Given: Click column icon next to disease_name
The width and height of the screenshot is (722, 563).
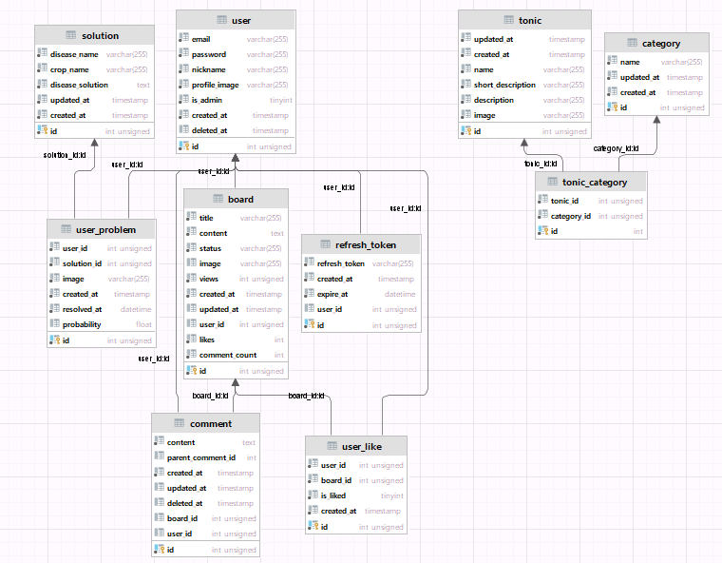Looking at the screenshot, I should [x=43, y=53].
